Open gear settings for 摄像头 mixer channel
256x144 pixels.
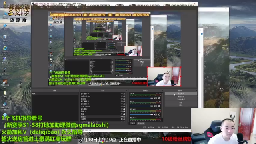tap(159, 106)
